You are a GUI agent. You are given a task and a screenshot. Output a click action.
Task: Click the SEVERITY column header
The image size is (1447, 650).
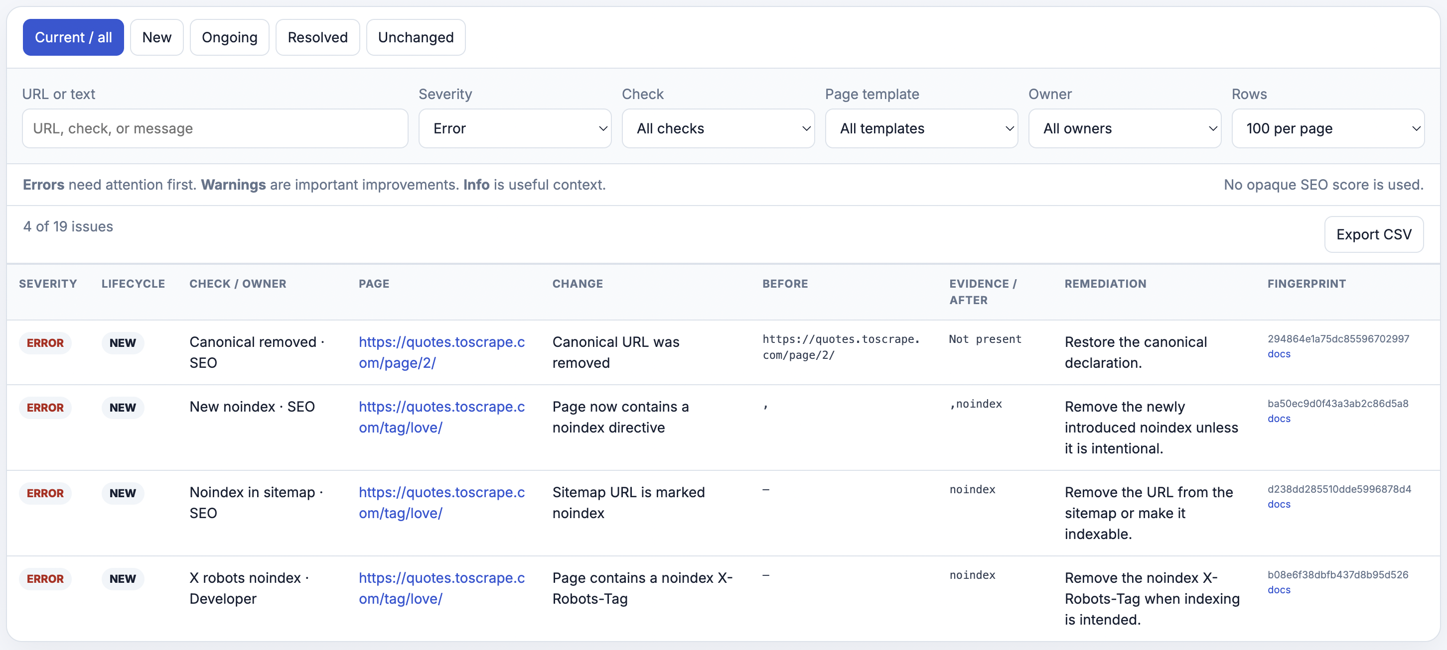click(48, 284)
